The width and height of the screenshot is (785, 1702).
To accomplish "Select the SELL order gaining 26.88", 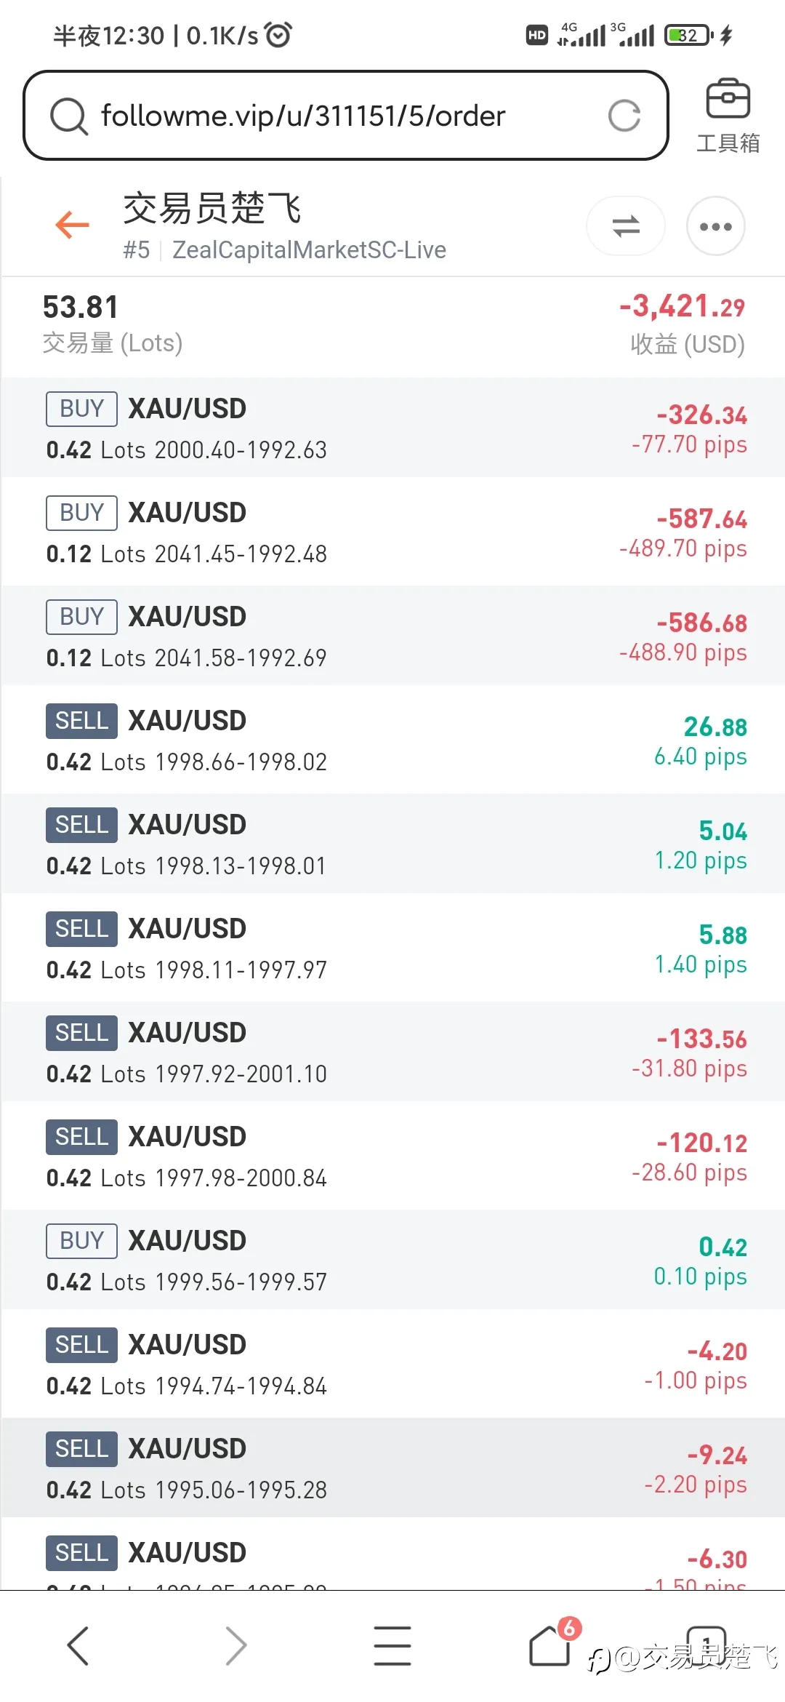I will (x=392, y=740).
